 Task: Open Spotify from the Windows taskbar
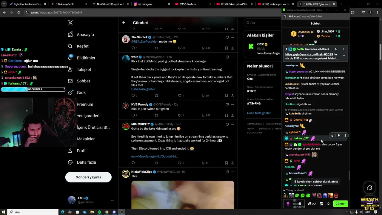[x=99, y=212]
